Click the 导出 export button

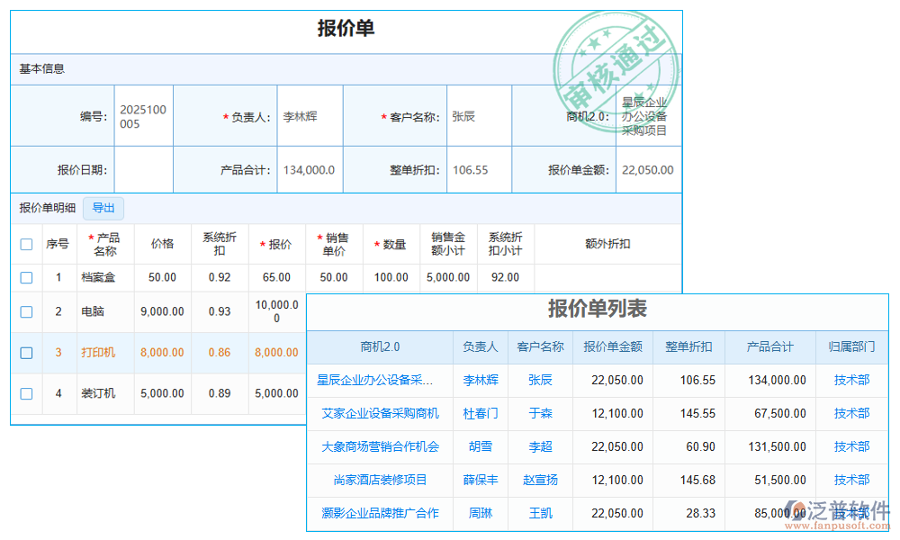pyautogui.click(x=103, y=208)
